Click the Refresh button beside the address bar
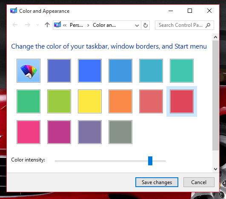 tap(146, 25)
